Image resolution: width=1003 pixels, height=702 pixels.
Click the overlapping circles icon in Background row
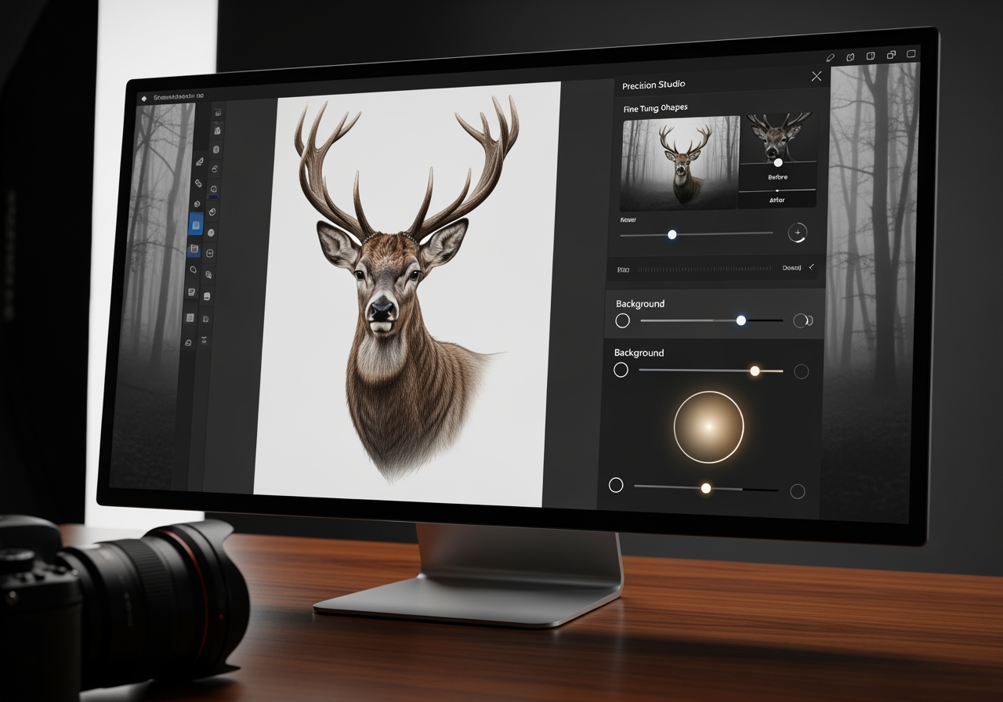click(802, 320)
